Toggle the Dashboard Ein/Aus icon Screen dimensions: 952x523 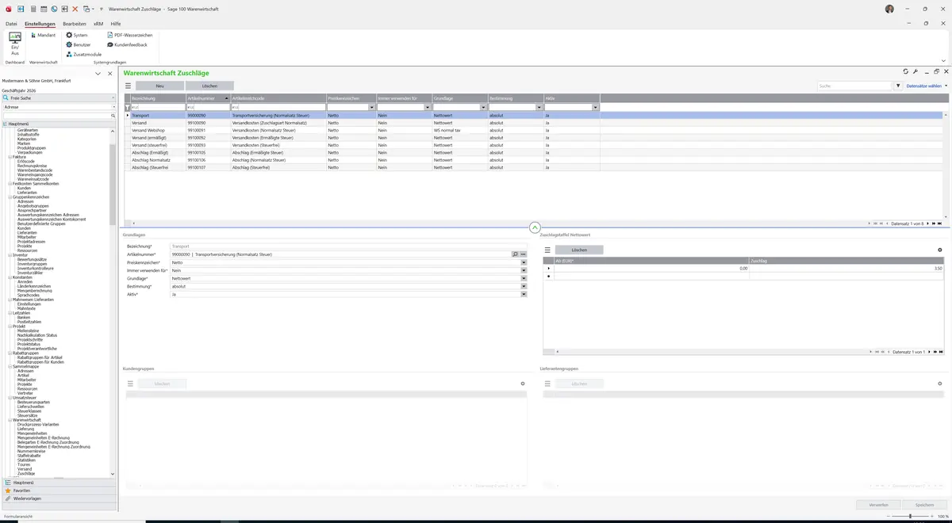coord(14,37)
